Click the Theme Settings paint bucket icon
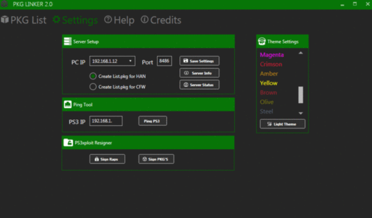 tap(262, 41)
